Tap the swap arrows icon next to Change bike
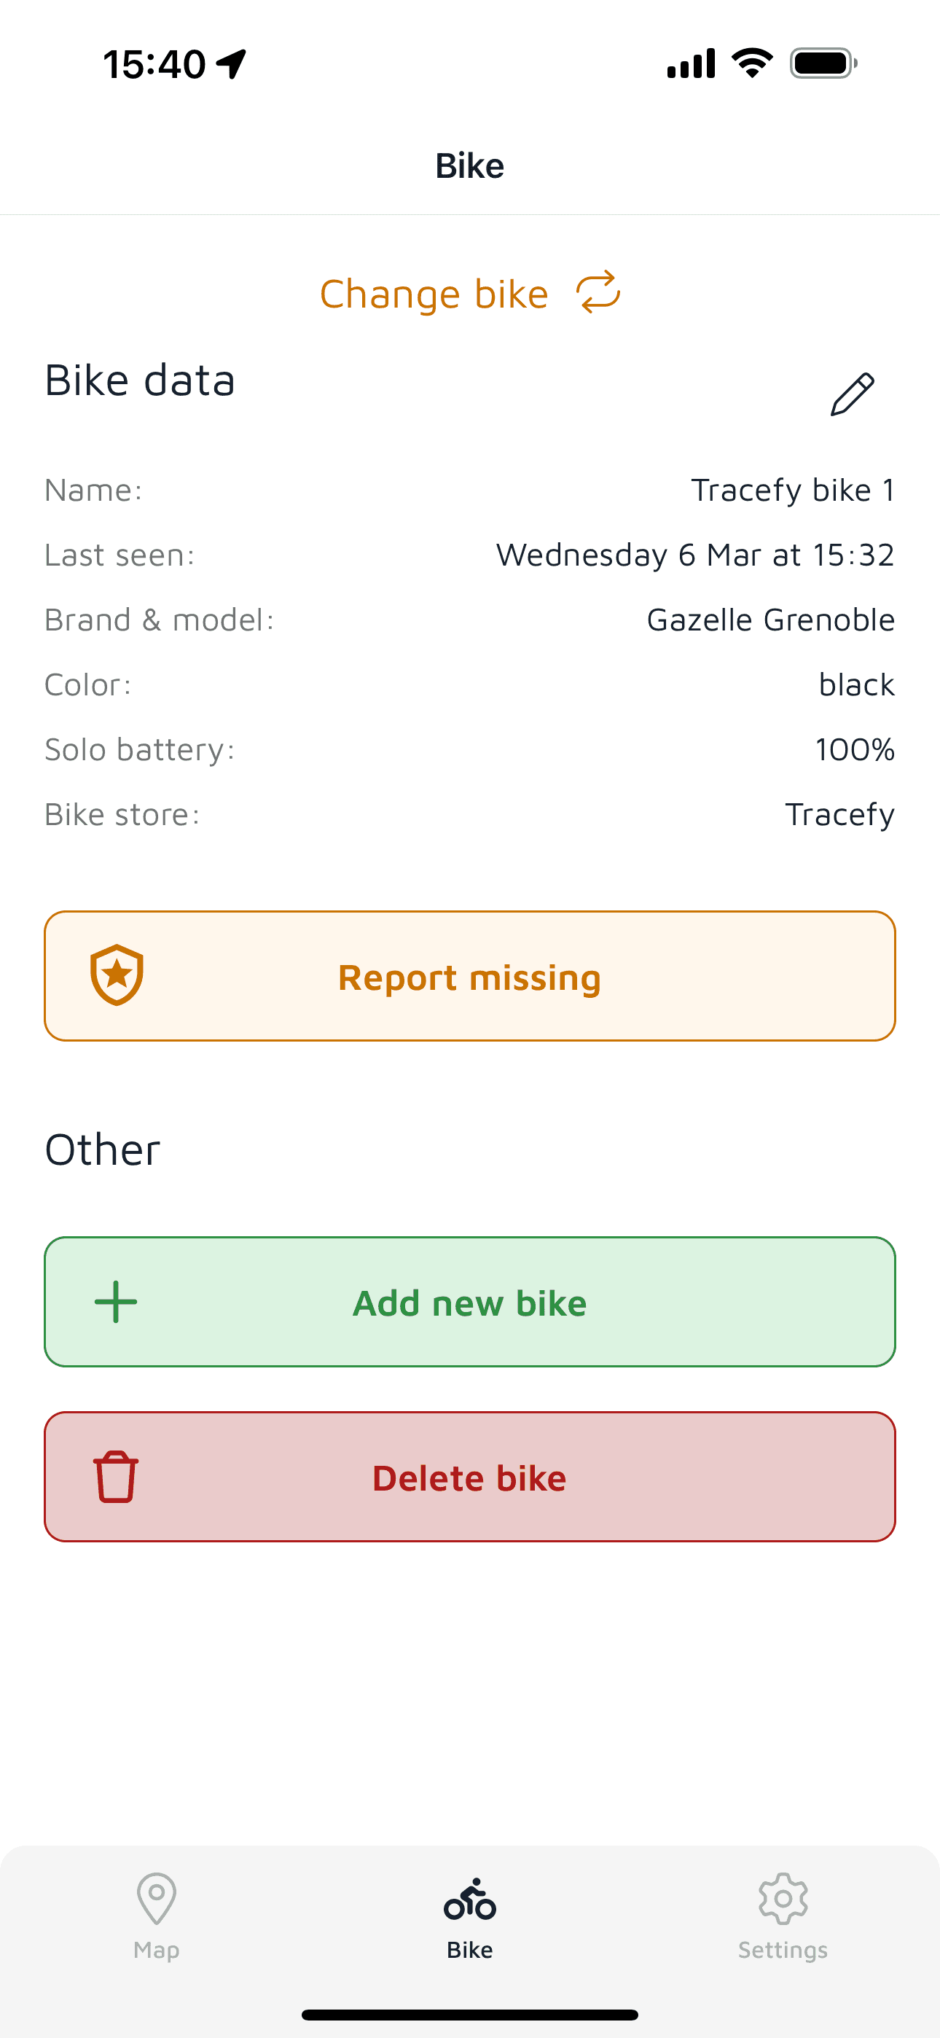The height and width of the screenshot is (2038, 940). point(598,292)
